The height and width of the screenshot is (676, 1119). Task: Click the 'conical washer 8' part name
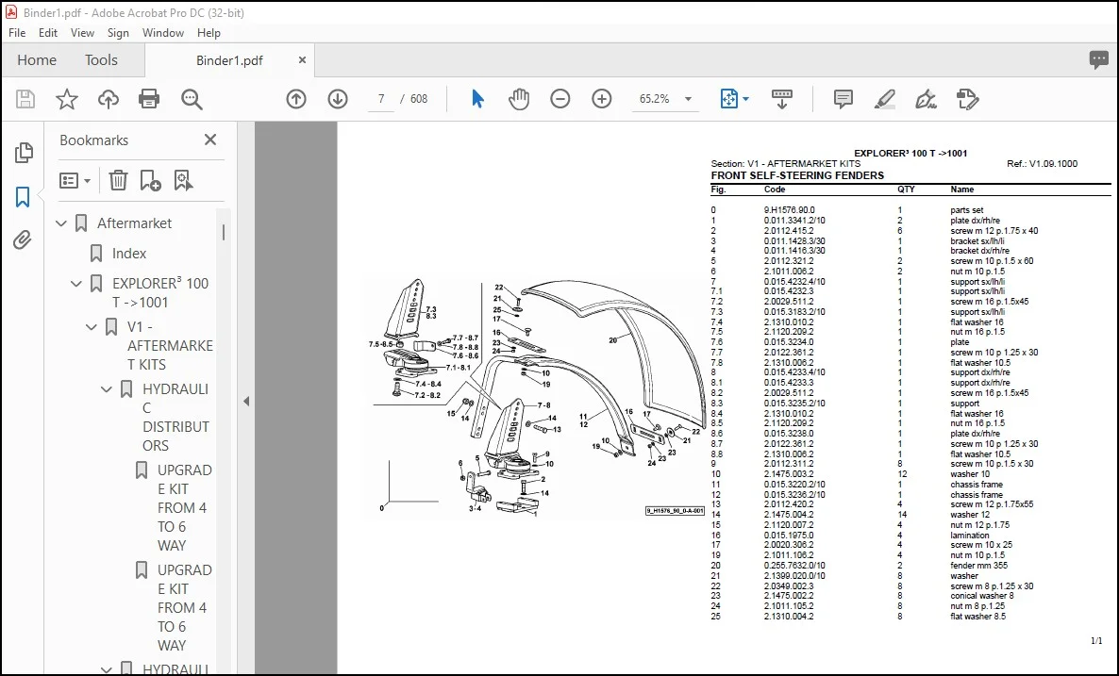[982, 596]
